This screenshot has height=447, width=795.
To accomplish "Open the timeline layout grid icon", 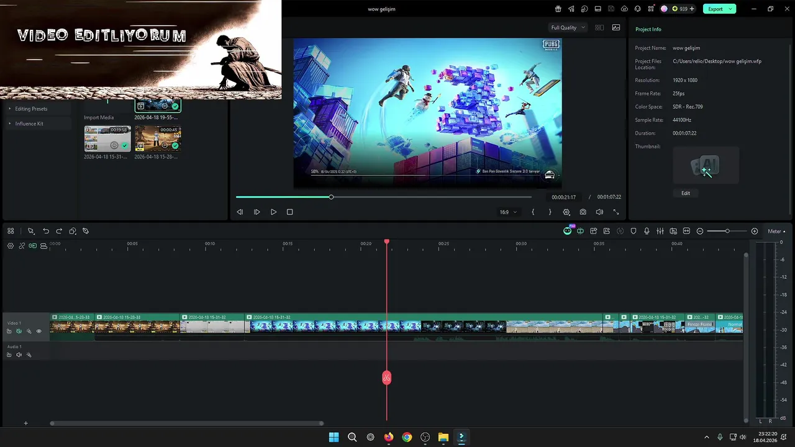I will coord(11,231).
